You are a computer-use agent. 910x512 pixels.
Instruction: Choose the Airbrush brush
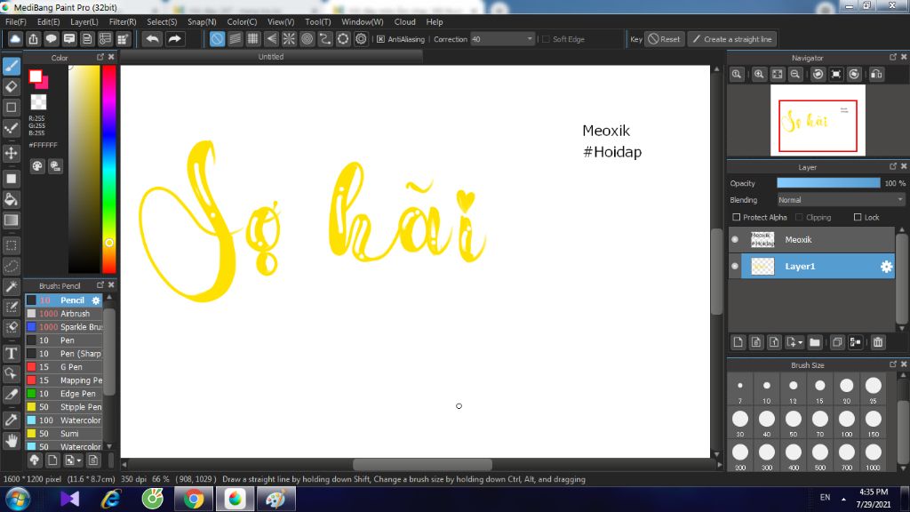tap(64, 314)
